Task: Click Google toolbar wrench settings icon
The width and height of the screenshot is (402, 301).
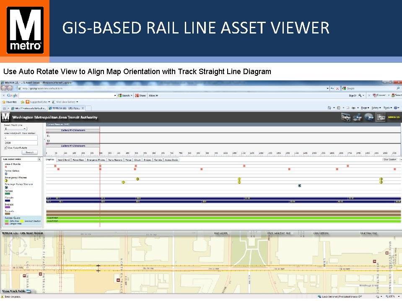Action: click(x=360, y=95)
